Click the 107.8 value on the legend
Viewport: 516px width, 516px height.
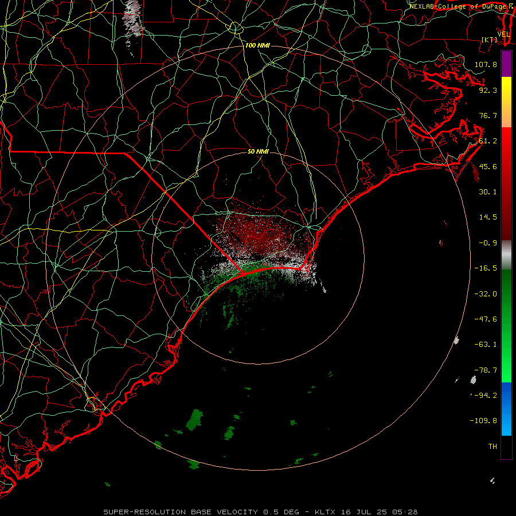click(x=486, y=64)
